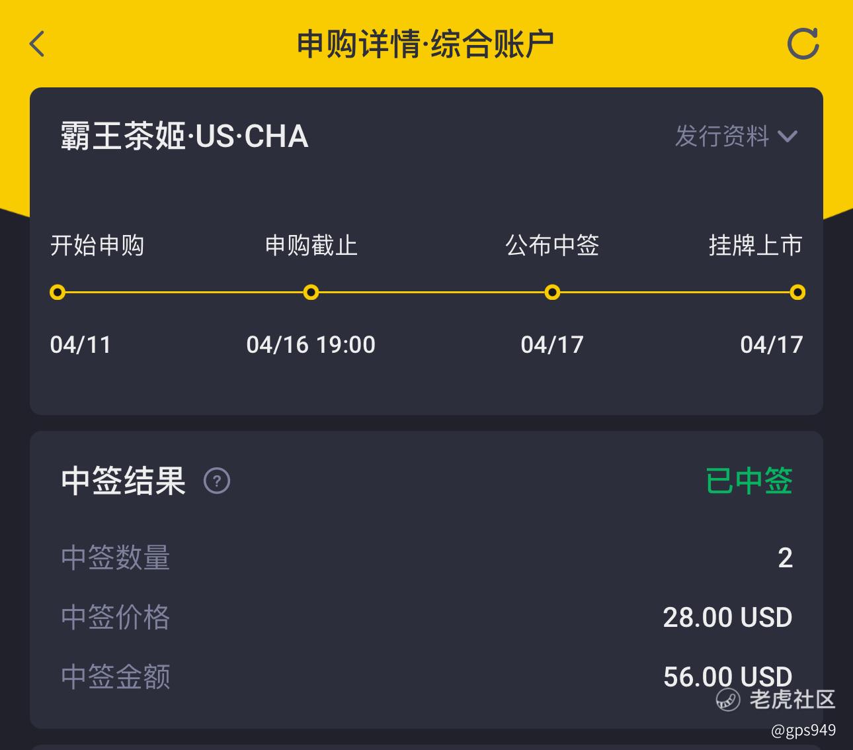Image resolution: width=853 pixels, height=750 pixels.
Task: Tap the 中签价格 label
Action: point(116,618)
